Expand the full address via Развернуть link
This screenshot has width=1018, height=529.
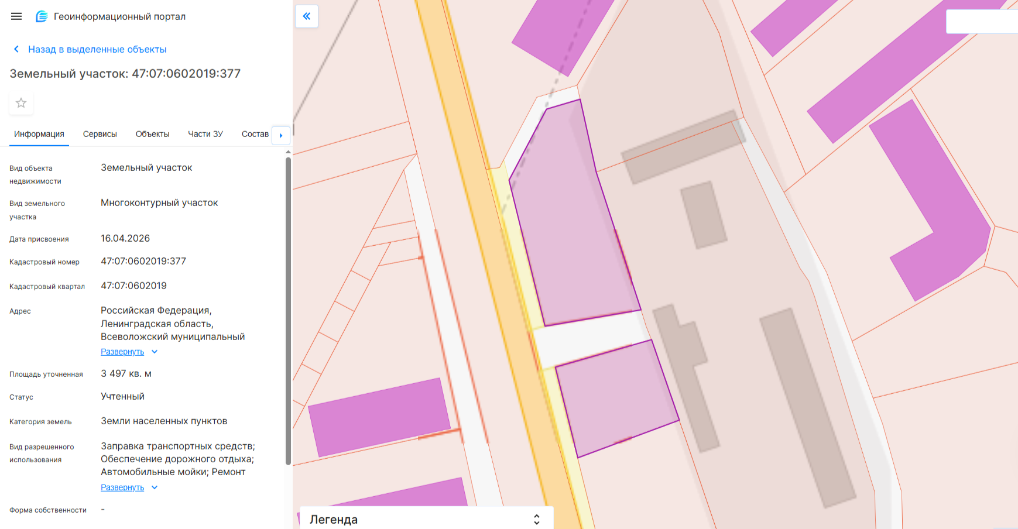pos(122,352)
